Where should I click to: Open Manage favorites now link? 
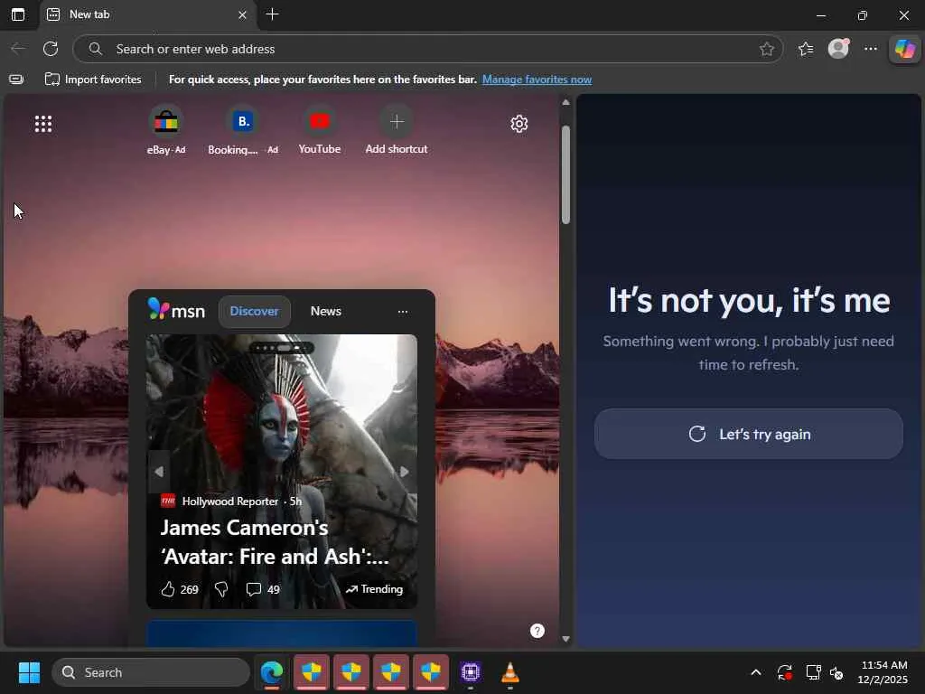pos(537,80)
